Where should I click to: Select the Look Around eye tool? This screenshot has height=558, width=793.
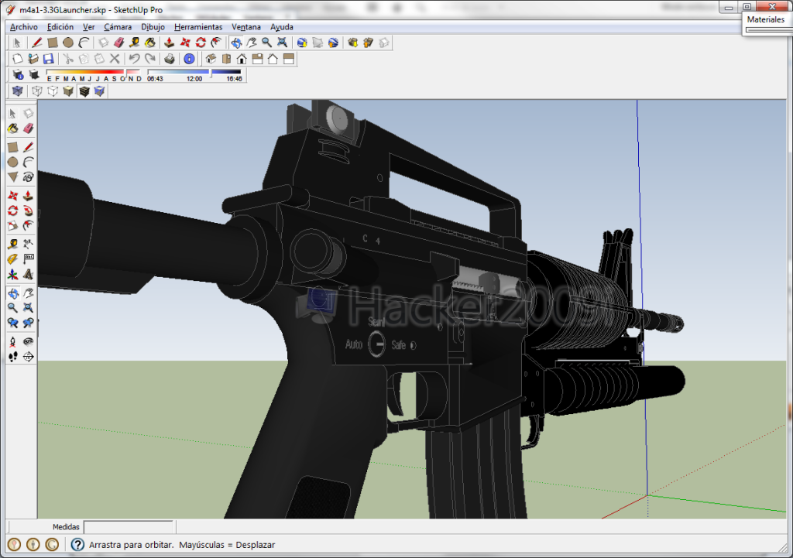tap(29, 341)
